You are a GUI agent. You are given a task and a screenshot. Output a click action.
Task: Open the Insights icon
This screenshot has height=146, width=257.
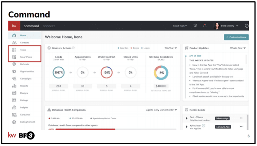point(14,107)
